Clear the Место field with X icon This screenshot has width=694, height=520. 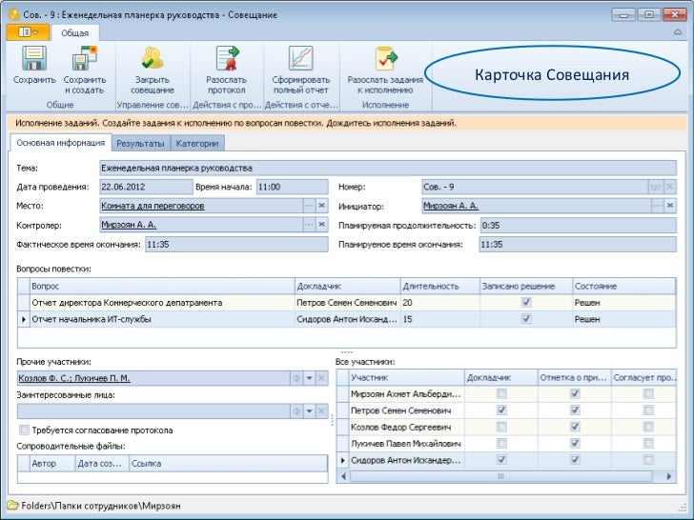321,206
